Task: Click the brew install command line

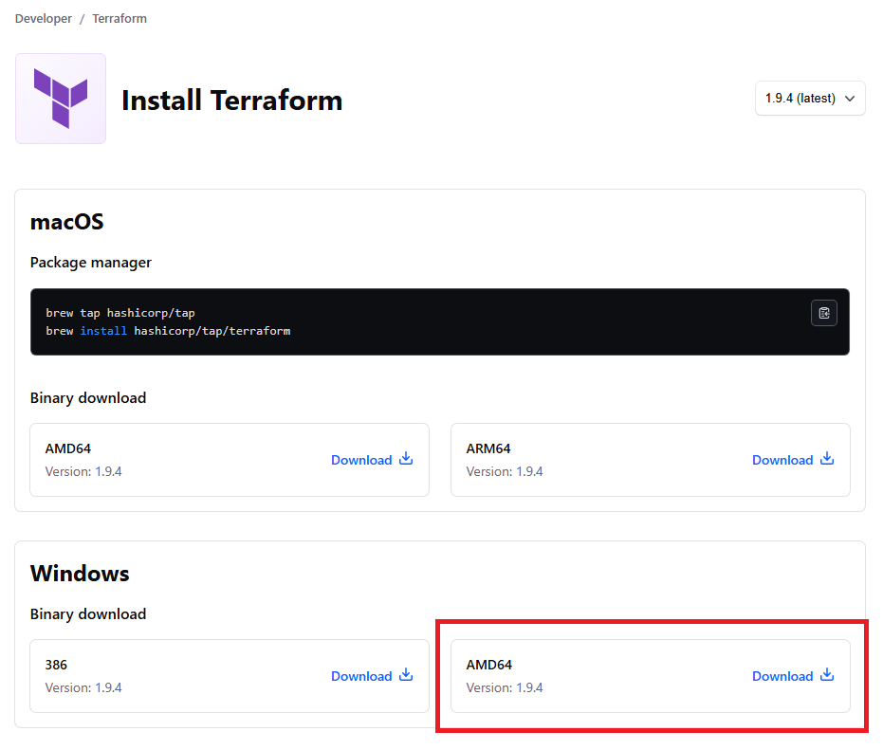Action: point(168,331)
